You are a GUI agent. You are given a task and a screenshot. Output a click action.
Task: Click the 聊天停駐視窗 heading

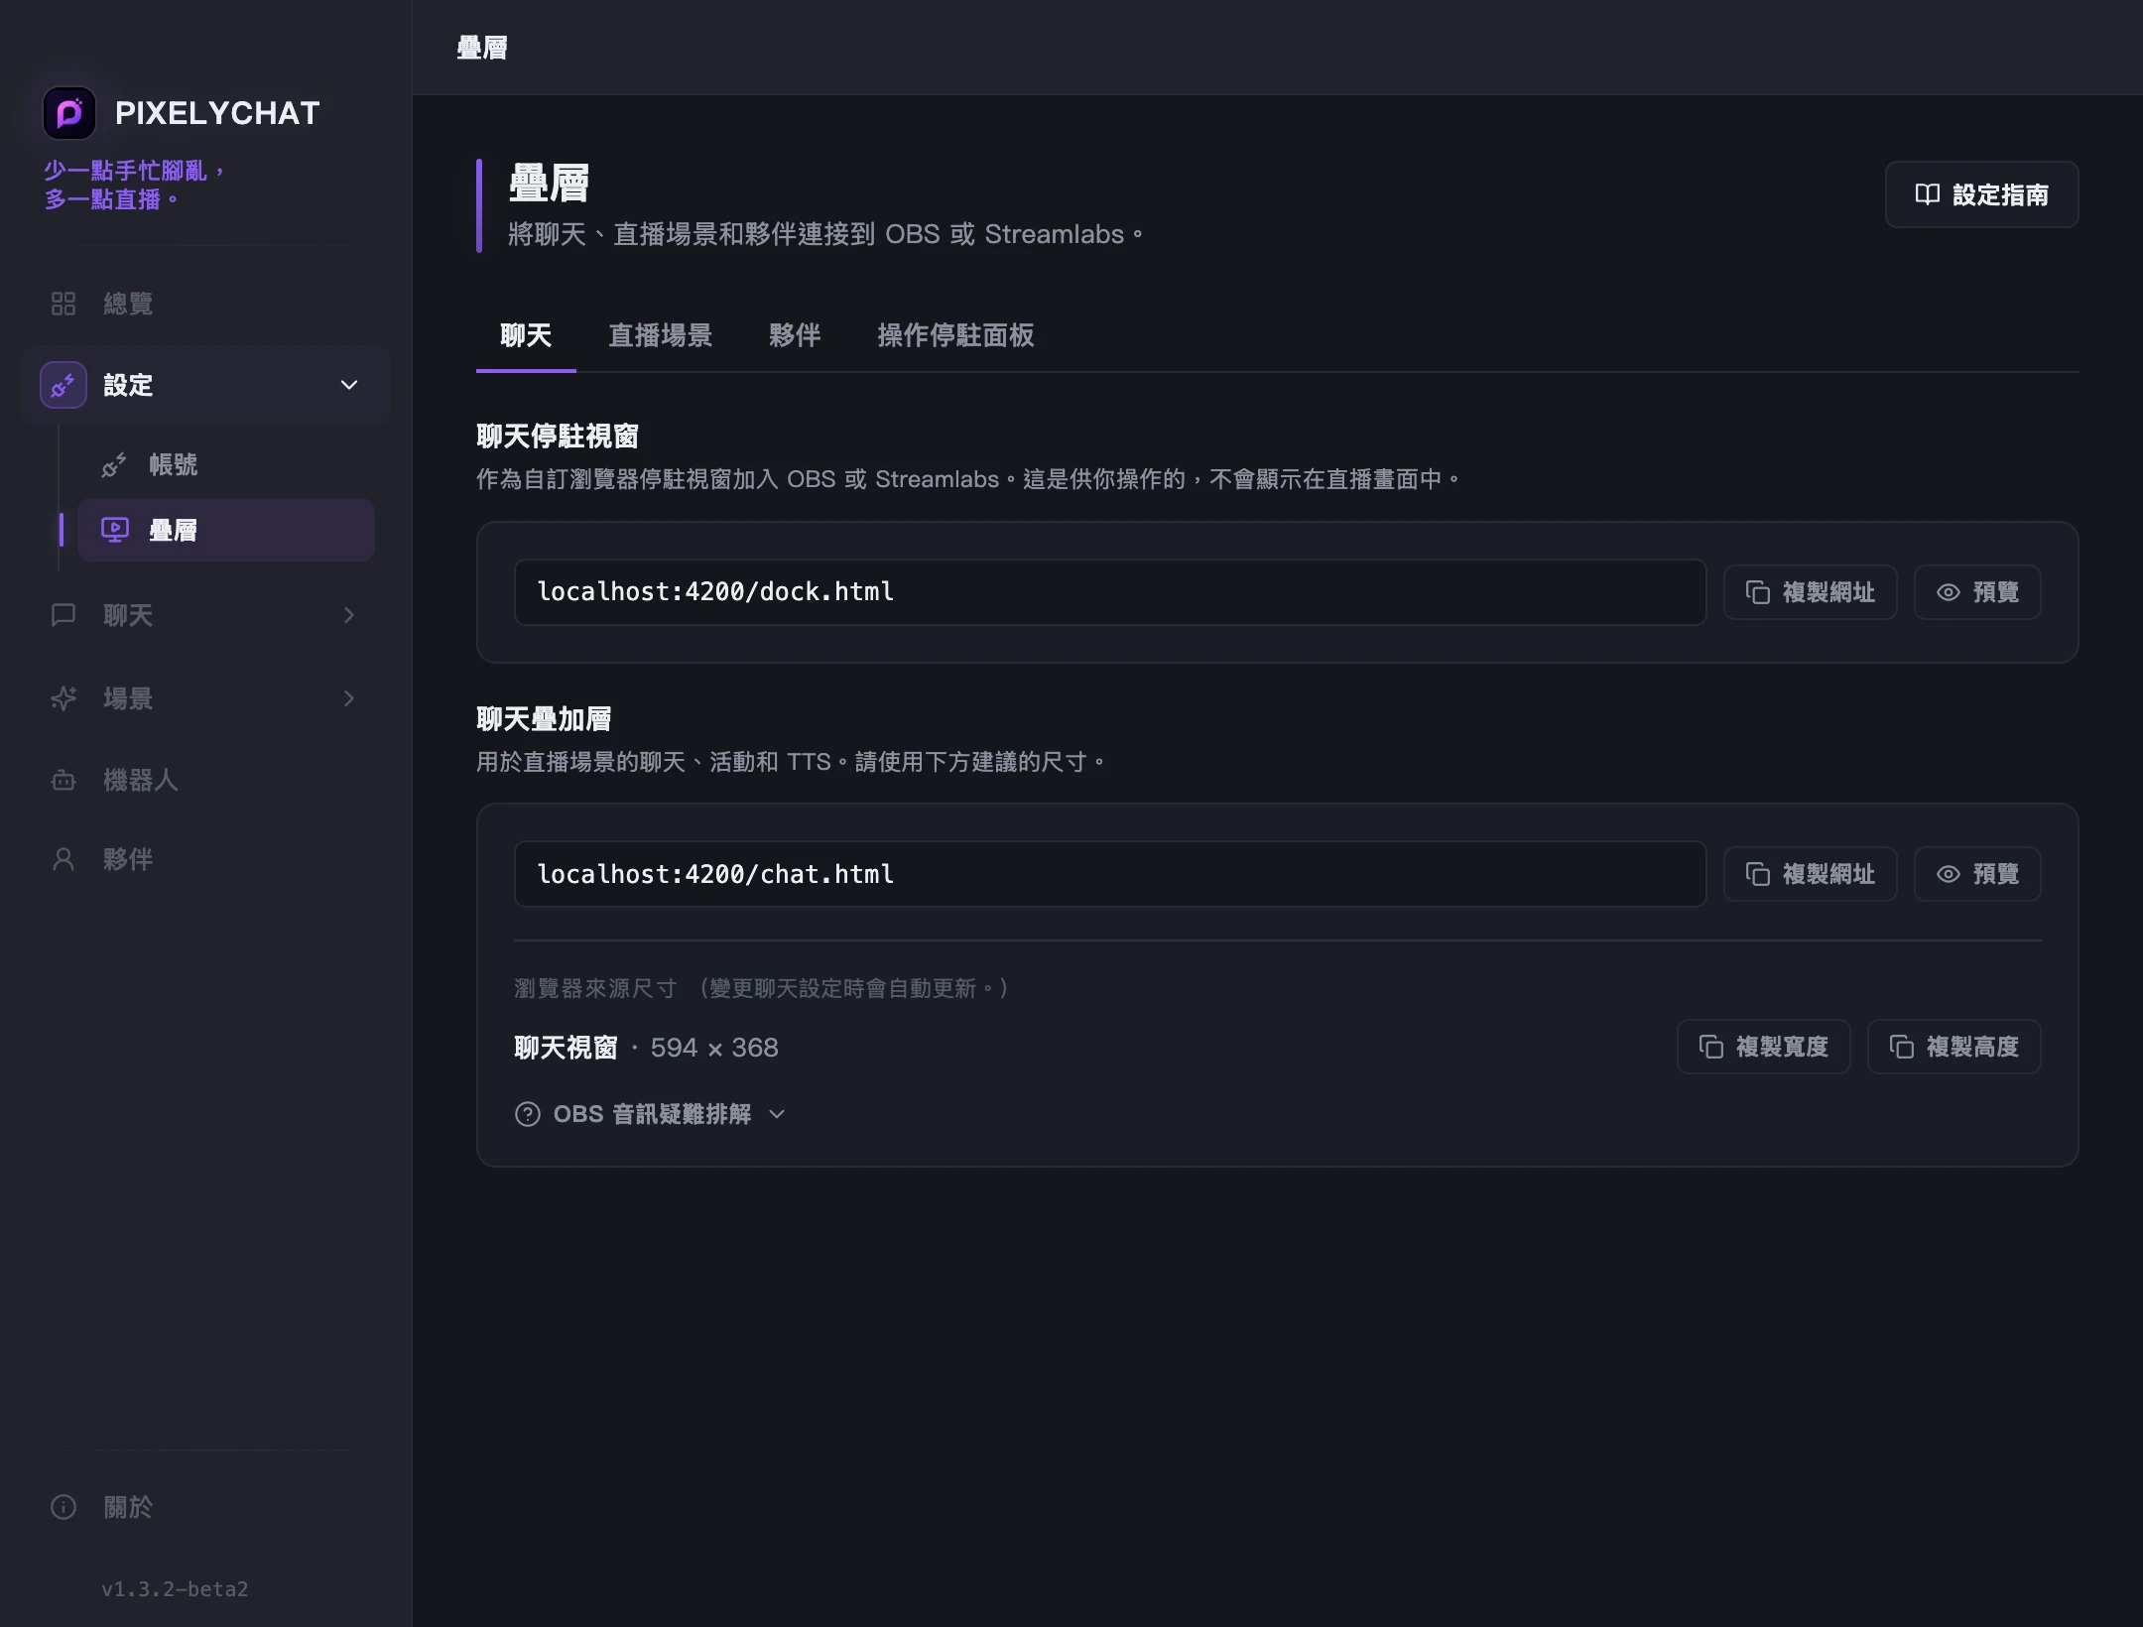coord(558,437)
